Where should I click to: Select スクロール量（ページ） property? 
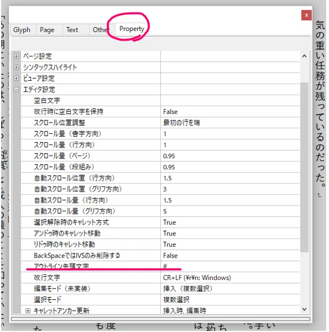tap(62, 156)
